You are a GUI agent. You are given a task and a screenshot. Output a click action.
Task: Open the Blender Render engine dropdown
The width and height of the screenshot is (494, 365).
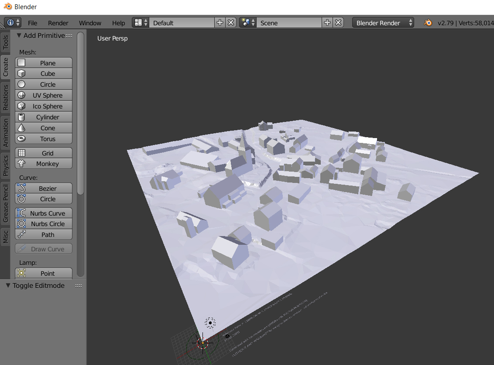383,23
